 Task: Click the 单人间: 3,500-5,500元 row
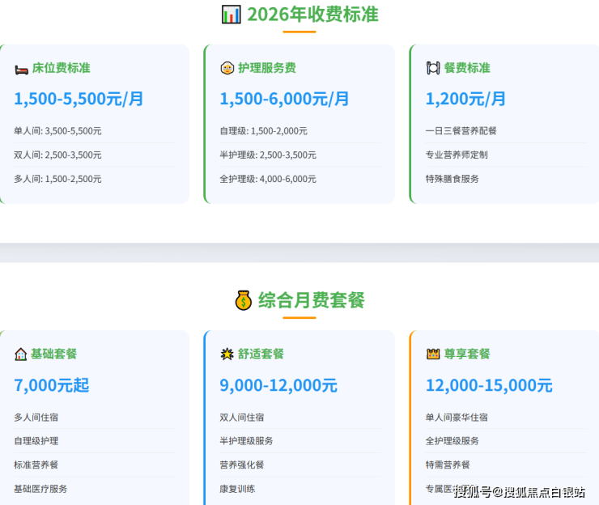pyautogui.click(x=57, y=130)
